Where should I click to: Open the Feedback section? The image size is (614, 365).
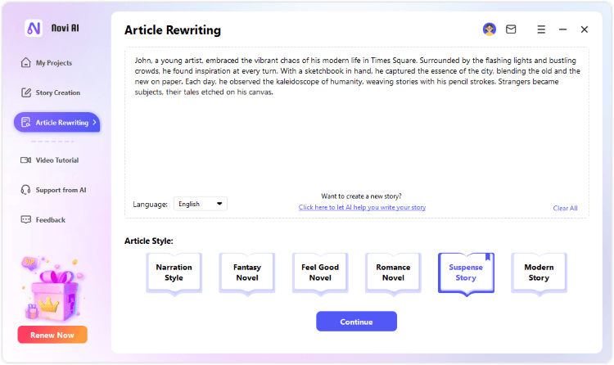(x=43, y=219)
